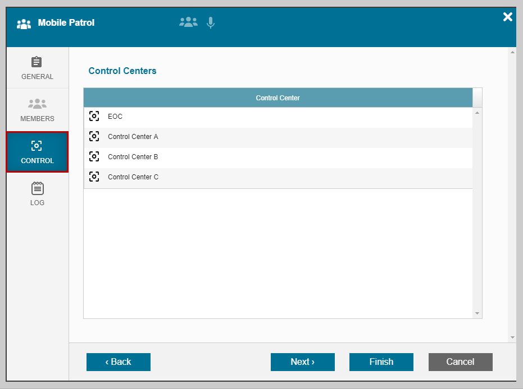The height and width of the screenshot is (389, 523).
Task: Close the Mobile Patrol window
Action: (508, 17)
